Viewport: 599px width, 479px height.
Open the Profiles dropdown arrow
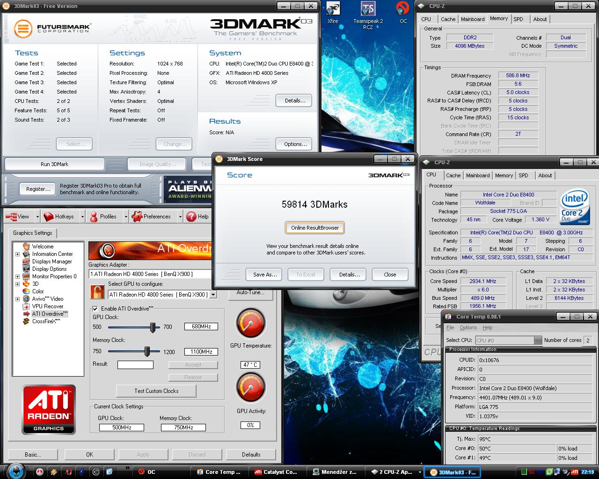click(x=126, y=217)
